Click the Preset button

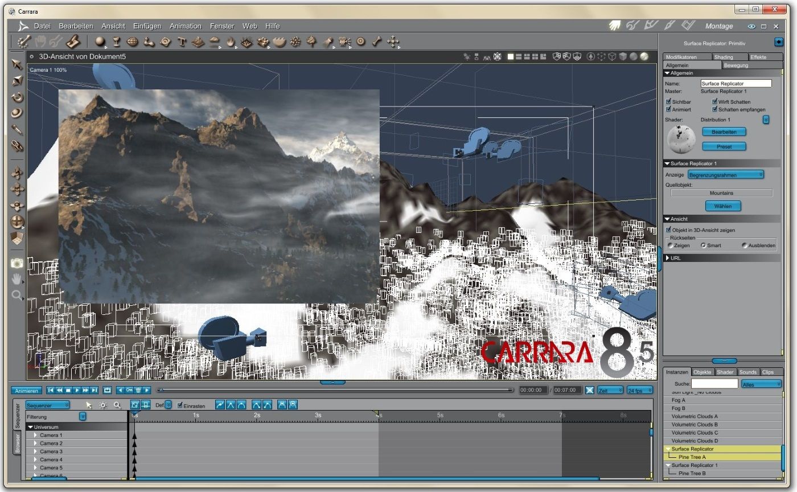pyautogui.click(x=724, y=146)
